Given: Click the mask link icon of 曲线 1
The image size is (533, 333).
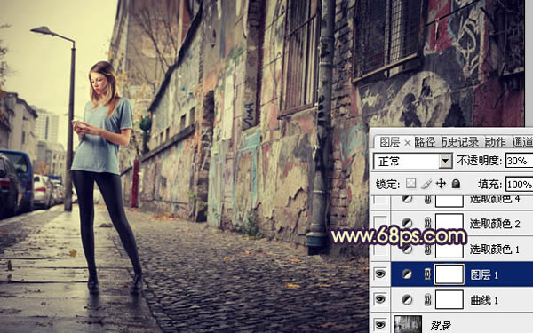Looking at the screenshot, I should 427,300.
